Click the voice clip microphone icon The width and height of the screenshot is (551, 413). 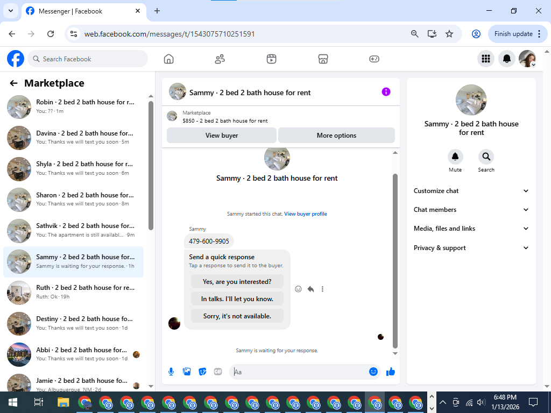(x=171, y=372)
